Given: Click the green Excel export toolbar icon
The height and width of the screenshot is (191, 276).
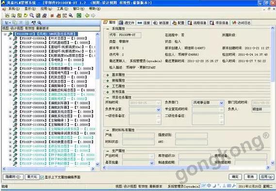Looking at the screenshot, I should pos(79,16).
